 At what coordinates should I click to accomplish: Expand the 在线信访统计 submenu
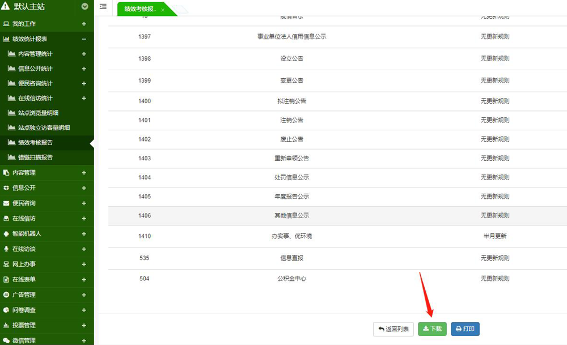point(84,98)
